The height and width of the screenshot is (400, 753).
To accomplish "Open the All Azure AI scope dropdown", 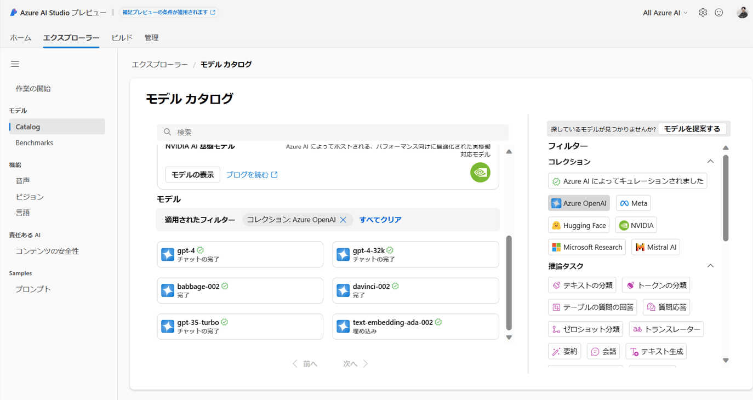I will pos(665,13).
